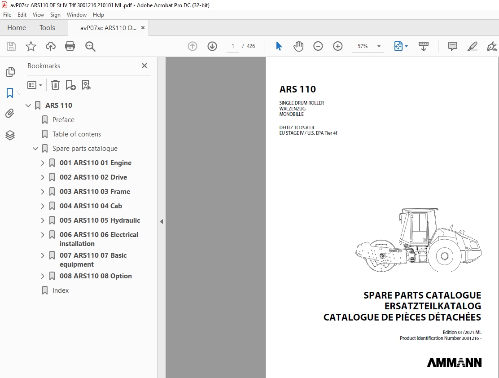This screenshot has width=499, height=378.
Task: Open the fit page options dropdown arrow
Action: pos(407,46)
